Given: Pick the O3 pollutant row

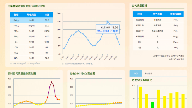Looking at the screenshot, I should pyautogui.click(x=31, y=42).
